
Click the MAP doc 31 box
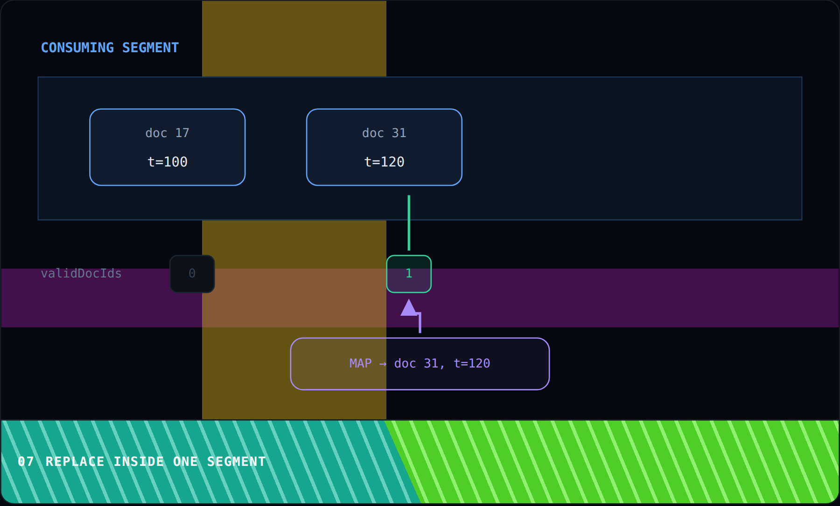[x=420, y=364]
